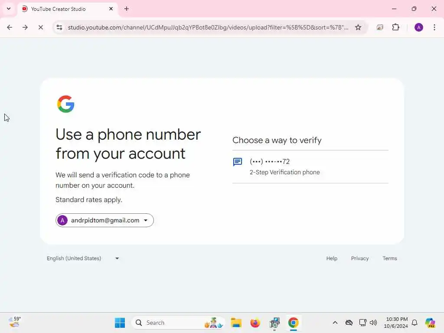The width and height of the screenshot is (444, 333).
Task: Click the address bar URL
Action: point(208,27)
